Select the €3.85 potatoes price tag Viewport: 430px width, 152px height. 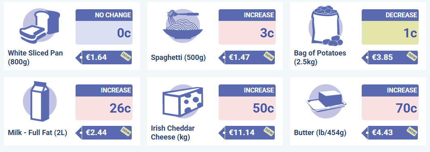point(390,58)
